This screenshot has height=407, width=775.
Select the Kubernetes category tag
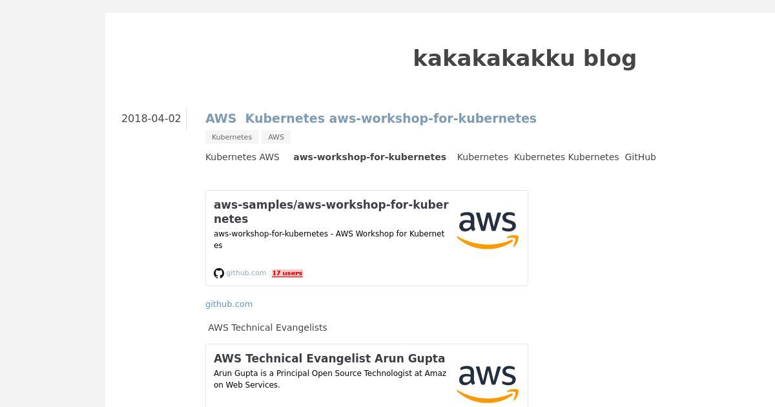click(x=232, y=137)
